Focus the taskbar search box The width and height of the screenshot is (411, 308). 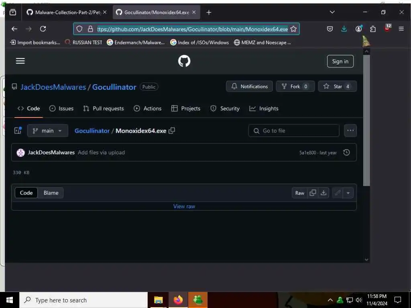(83, 300)
